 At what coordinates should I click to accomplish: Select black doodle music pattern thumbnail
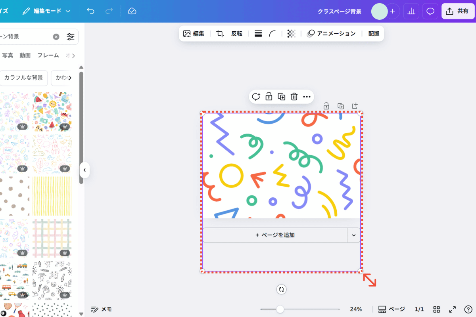pyautogui.click(x=52, y=280)
